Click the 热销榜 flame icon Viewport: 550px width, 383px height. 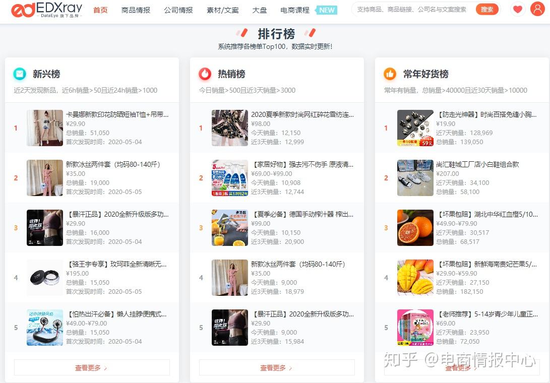coord(205,74)
